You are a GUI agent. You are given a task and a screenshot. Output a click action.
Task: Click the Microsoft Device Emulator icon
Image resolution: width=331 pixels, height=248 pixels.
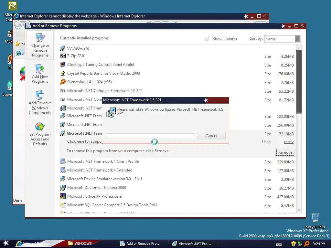click(x=62, y=179)
